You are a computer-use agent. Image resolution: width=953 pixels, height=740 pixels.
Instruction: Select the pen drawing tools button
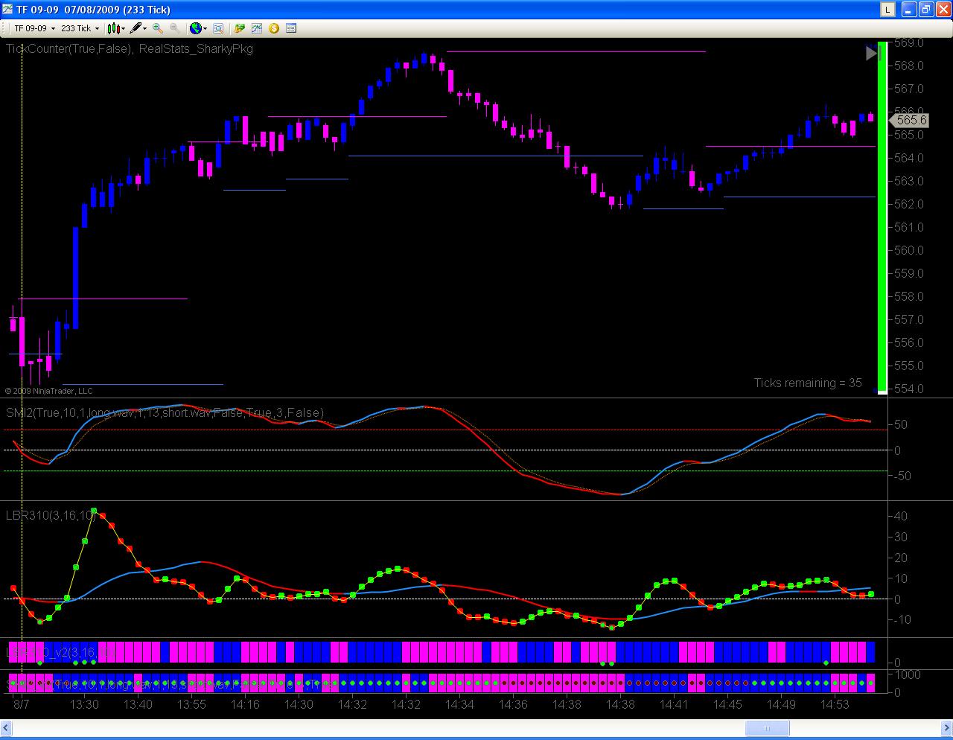click(x=138, y=28)
